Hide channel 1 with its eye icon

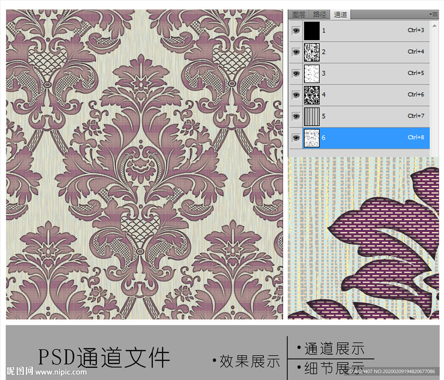point(296,31)
